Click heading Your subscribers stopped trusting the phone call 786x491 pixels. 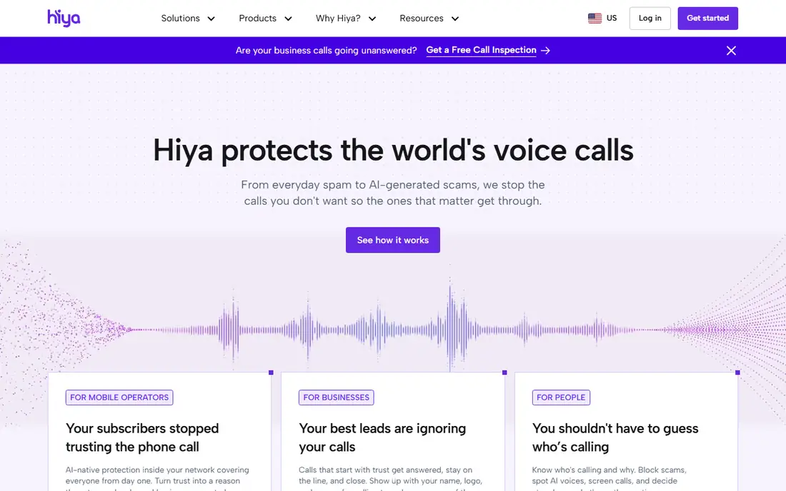tap(142, 437)
